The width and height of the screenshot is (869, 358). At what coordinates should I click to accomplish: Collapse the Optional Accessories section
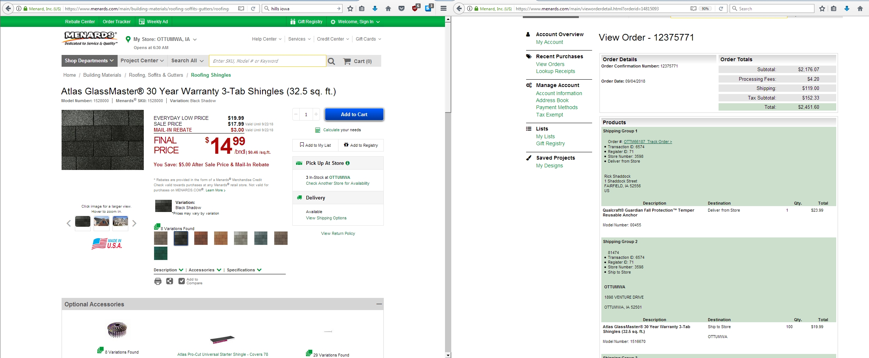[x=379, y=304]
